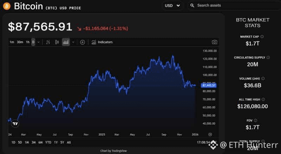Open the Indicators menu

point(102,42)
